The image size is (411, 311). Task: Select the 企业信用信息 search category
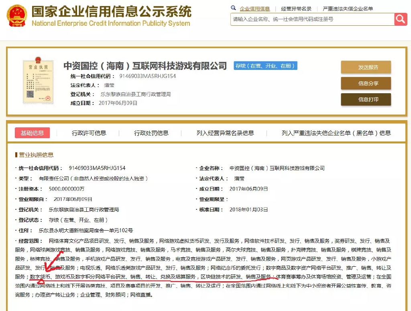pos(254,9)
